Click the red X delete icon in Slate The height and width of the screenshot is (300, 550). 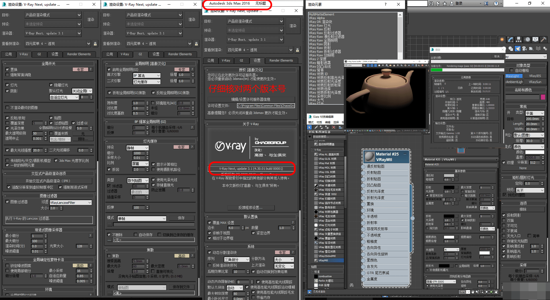[334, 127]
